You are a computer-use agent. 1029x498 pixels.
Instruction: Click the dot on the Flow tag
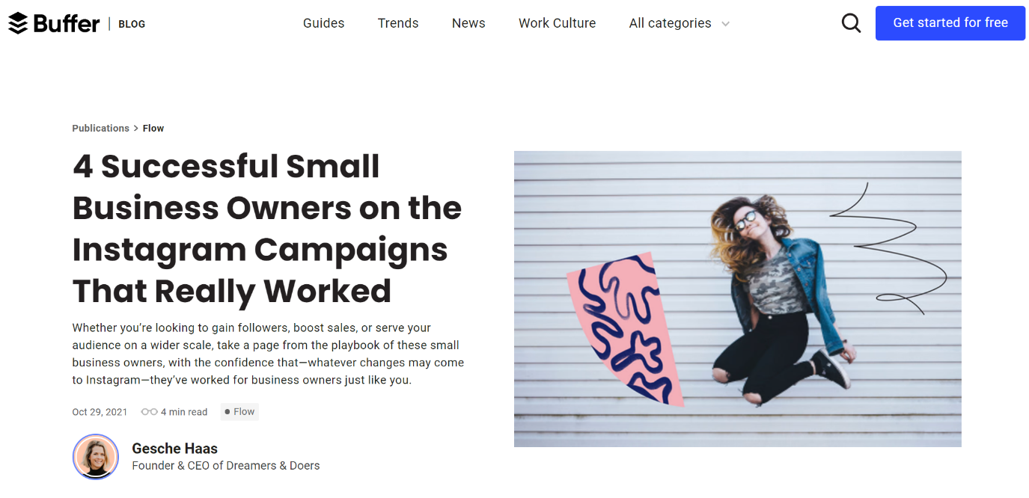pyautogui.click(x=228, y=412)
